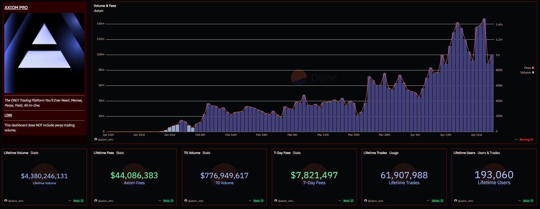
Task: Follow the LINK hyperlink in the description panel
Action: coord(8,115)
